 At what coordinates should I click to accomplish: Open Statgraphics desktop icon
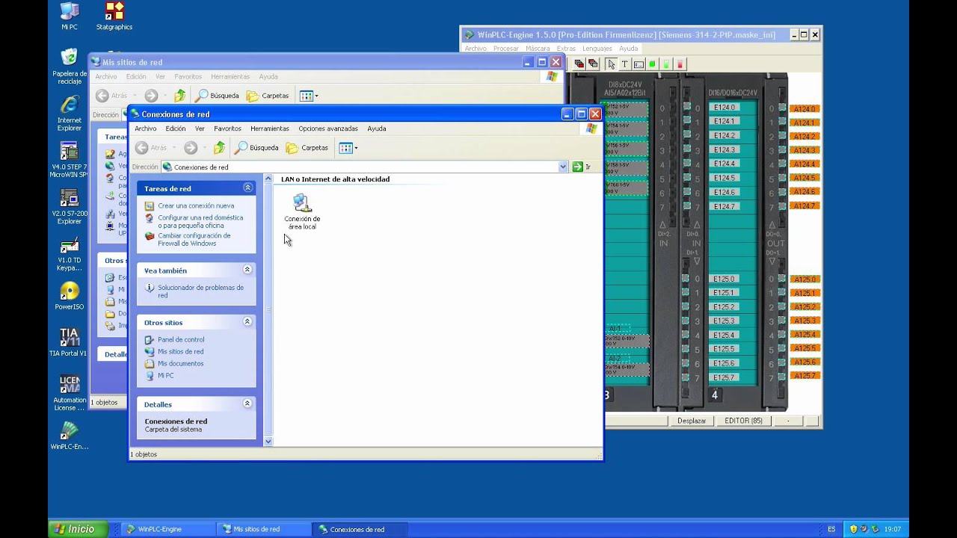114,16
